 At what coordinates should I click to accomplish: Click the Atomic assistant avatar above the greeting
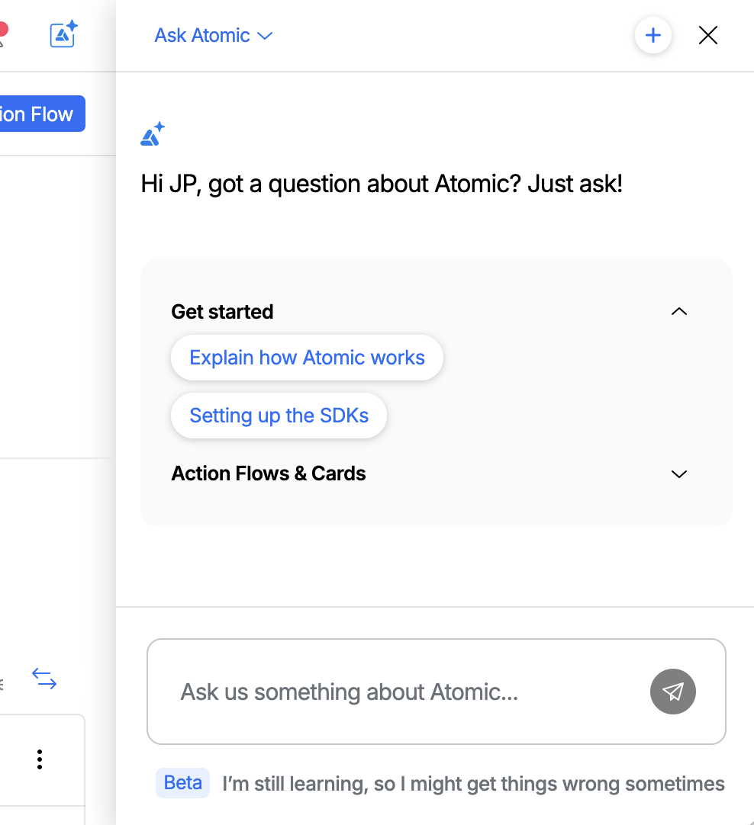[152, 133]
